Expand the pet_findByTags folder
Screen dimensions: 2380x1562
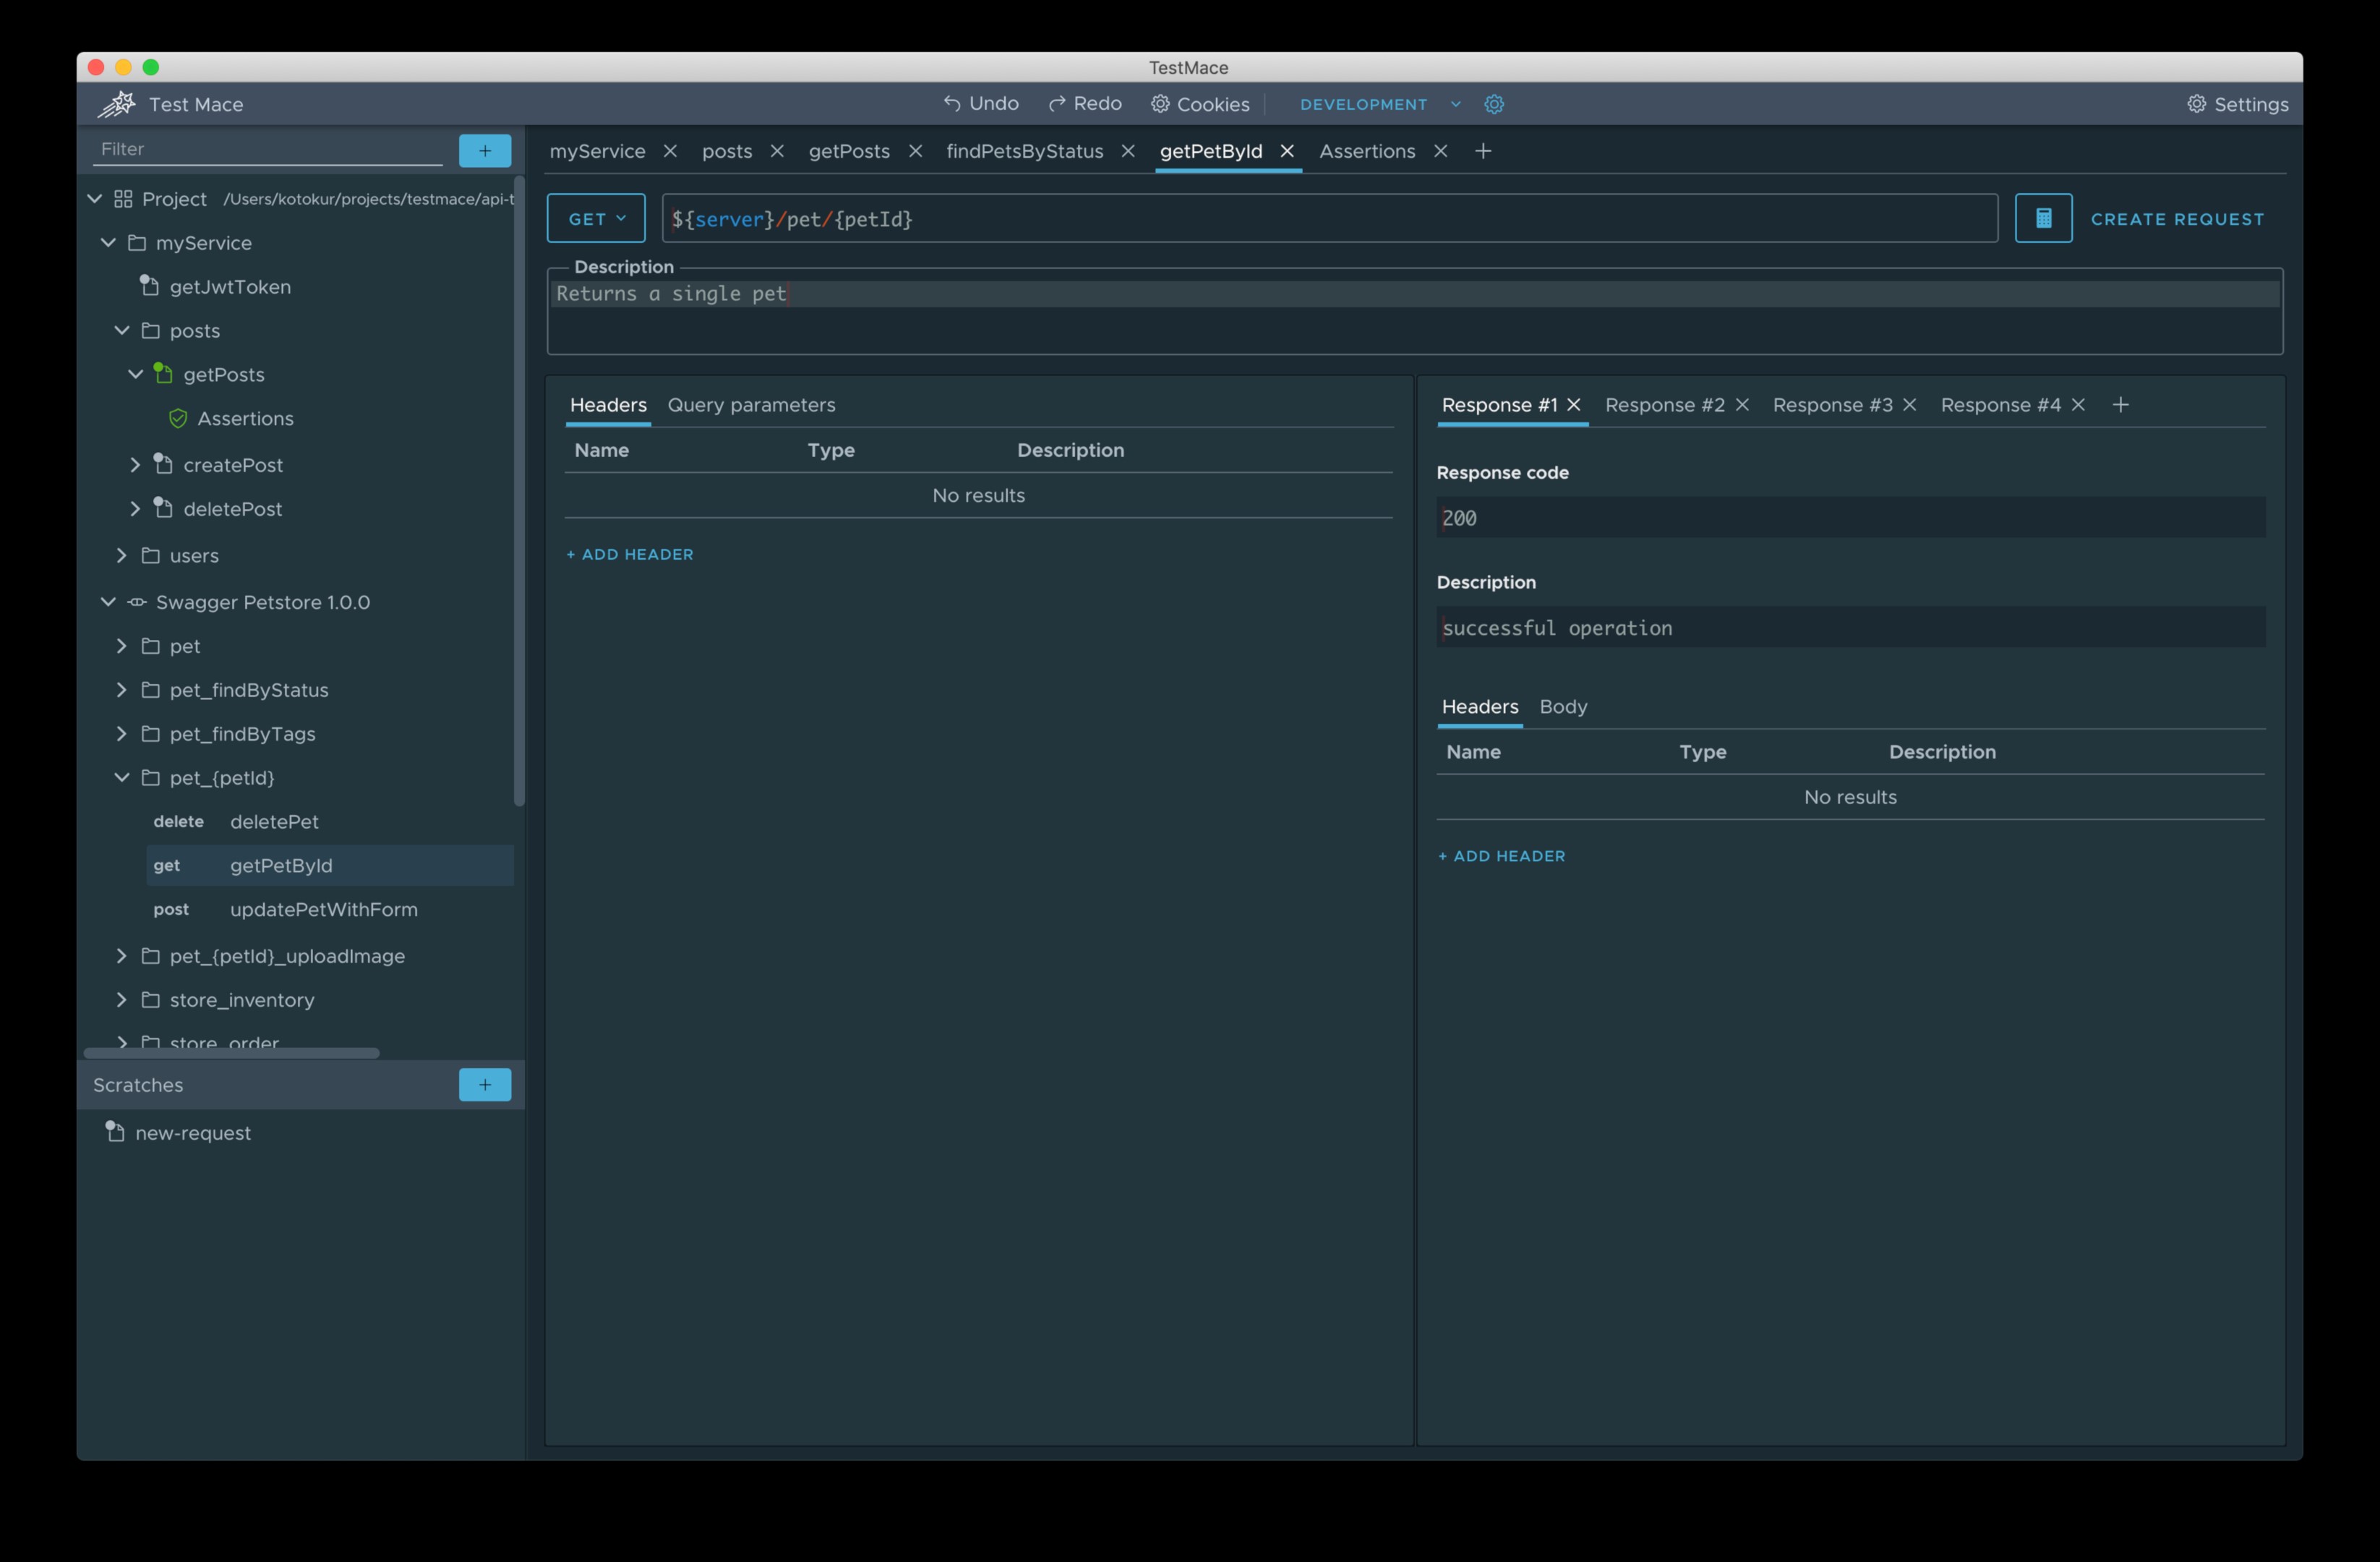(122, 734)
